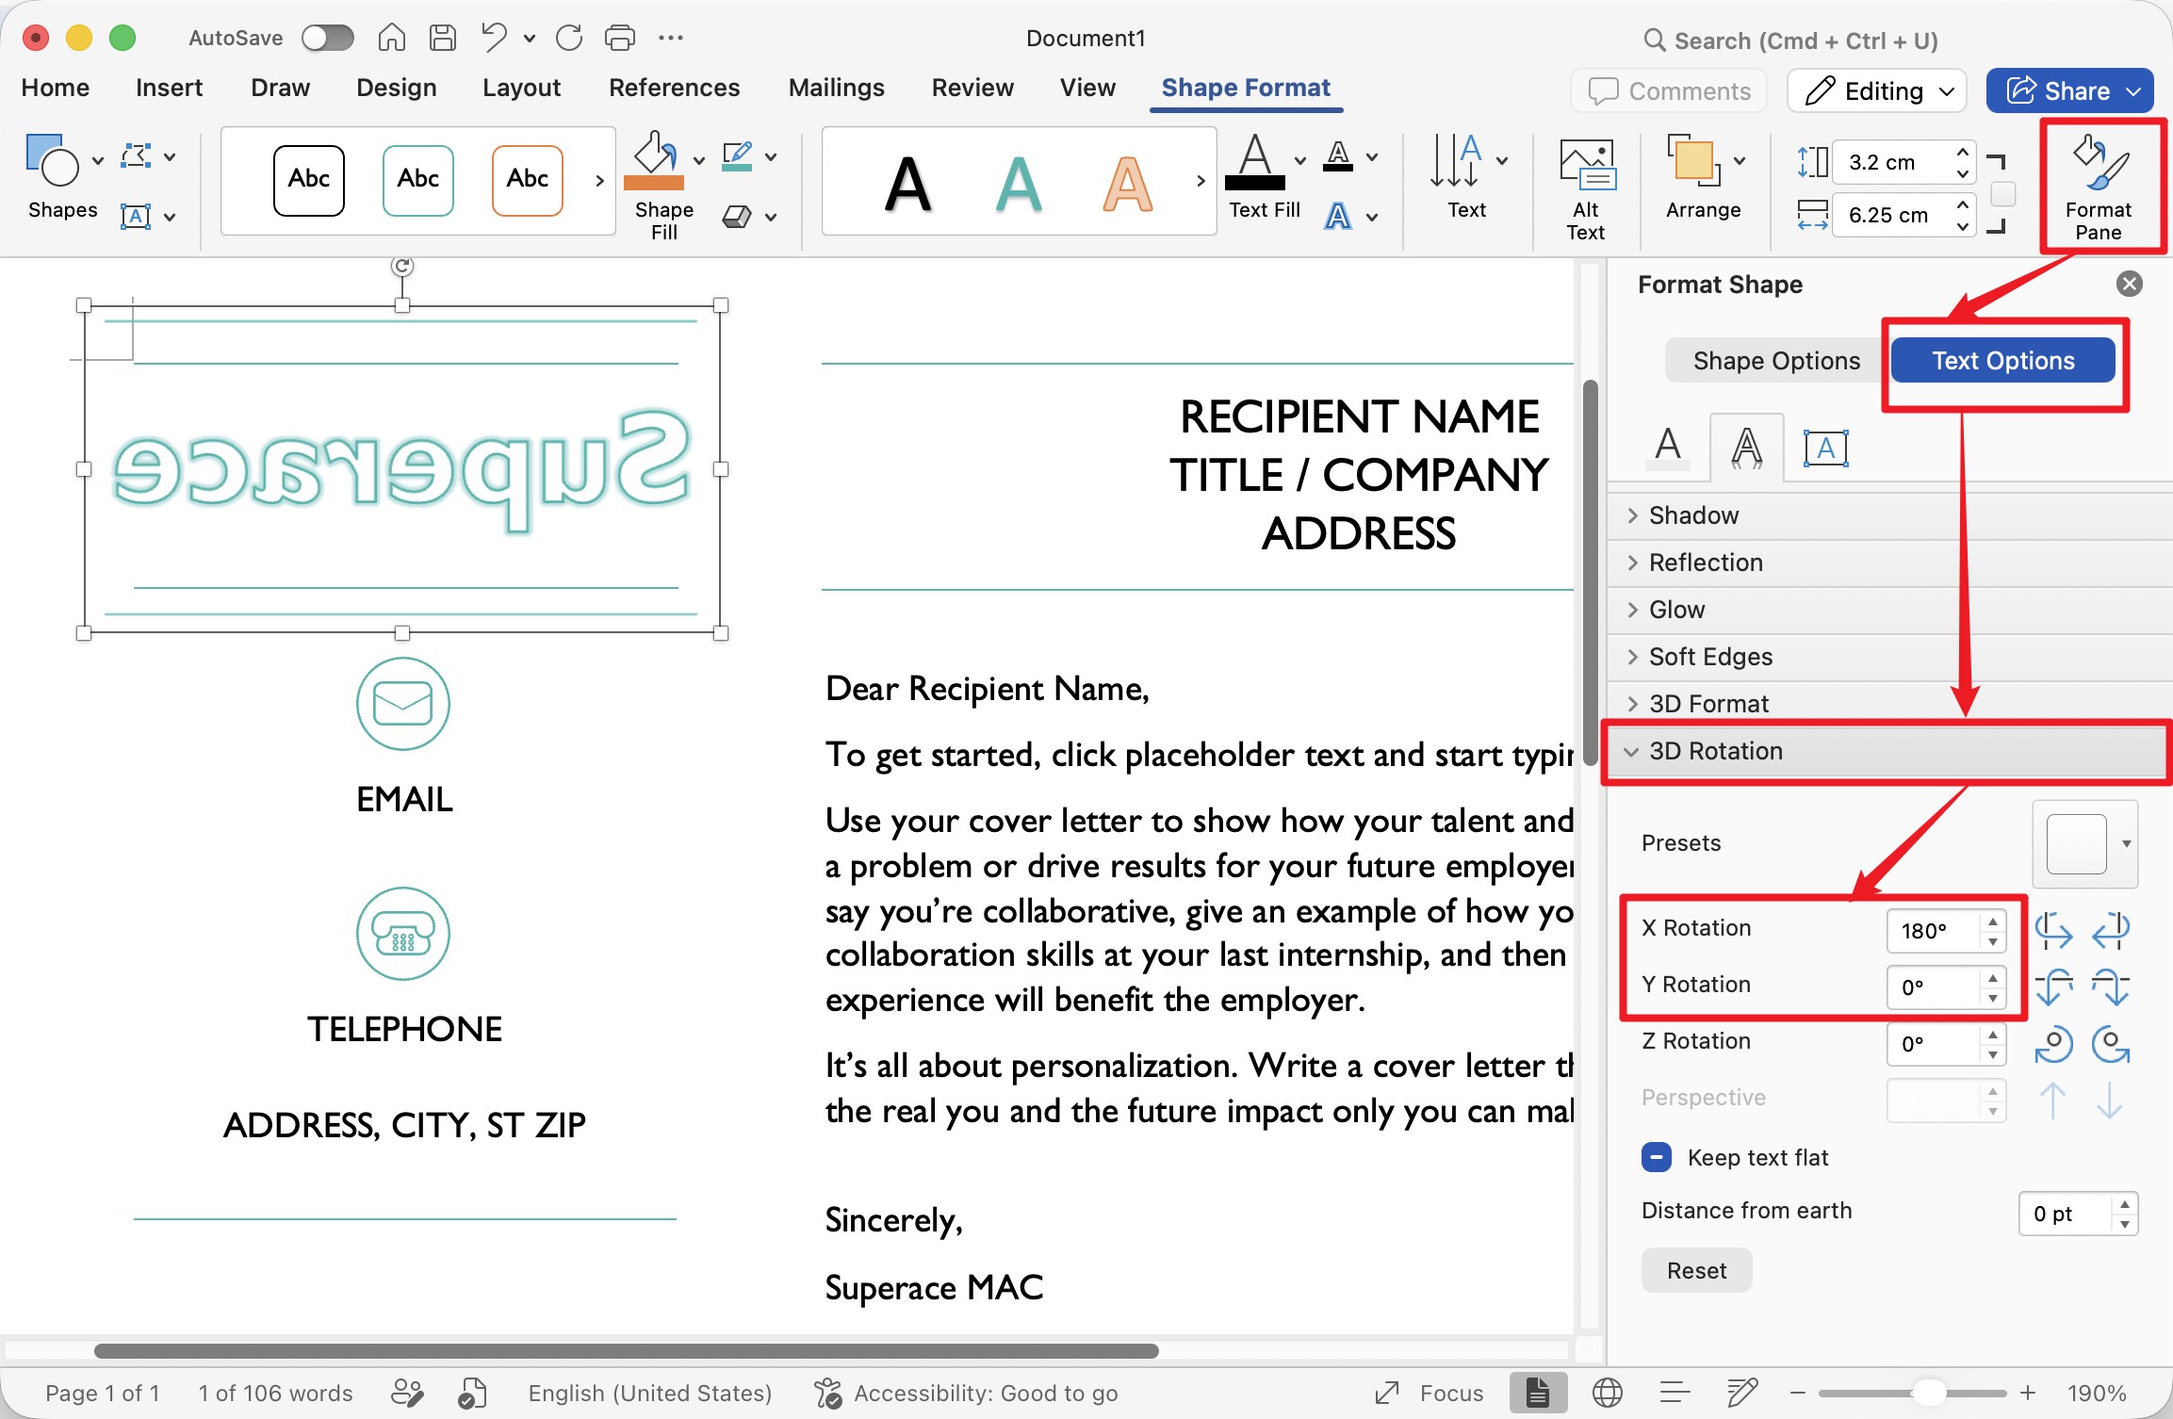Toggle the lock aspect ratio checkbox

coord(2003,194)
